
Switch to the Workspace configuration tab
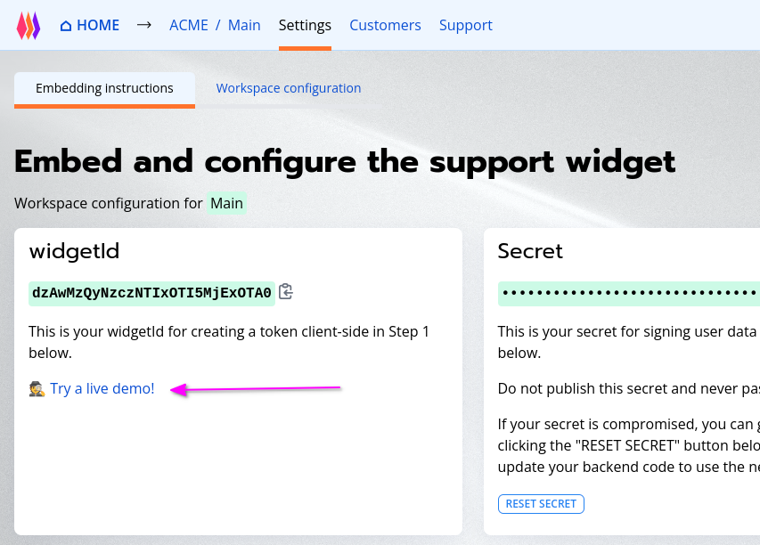[x=289, y=88]
